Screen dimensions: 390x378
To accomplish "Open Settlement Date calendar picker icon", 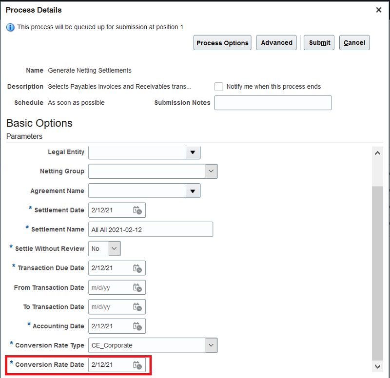I will click(x=137, y=210).
